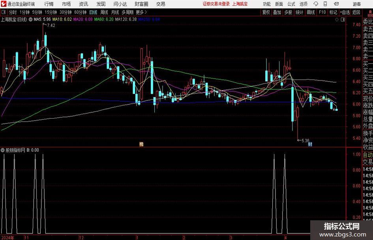373x240 pixels.
Task: Open the 市场 menu
Action: (66, 4)
